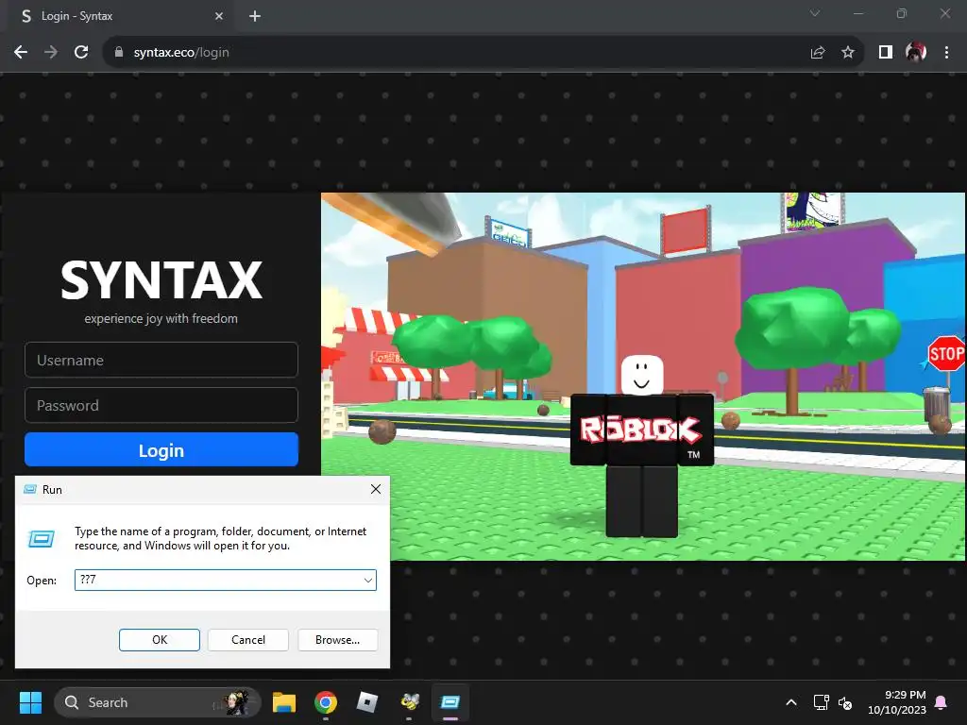Viewport: 967px width, 725px height.
Task: Click the Run dialog title icon
Action: tap(29, 490)
